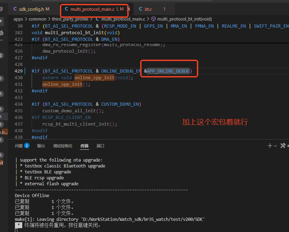The height and width of the screenshot is (232, 289).
Task: Open the 调试控制台 debug console tab
Action: pyautogui.click(x=63, y=146)
